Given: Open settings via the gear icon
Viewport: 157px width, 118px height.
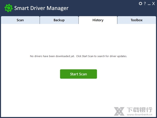Looking at the screenshot, I should click(141, 4).
